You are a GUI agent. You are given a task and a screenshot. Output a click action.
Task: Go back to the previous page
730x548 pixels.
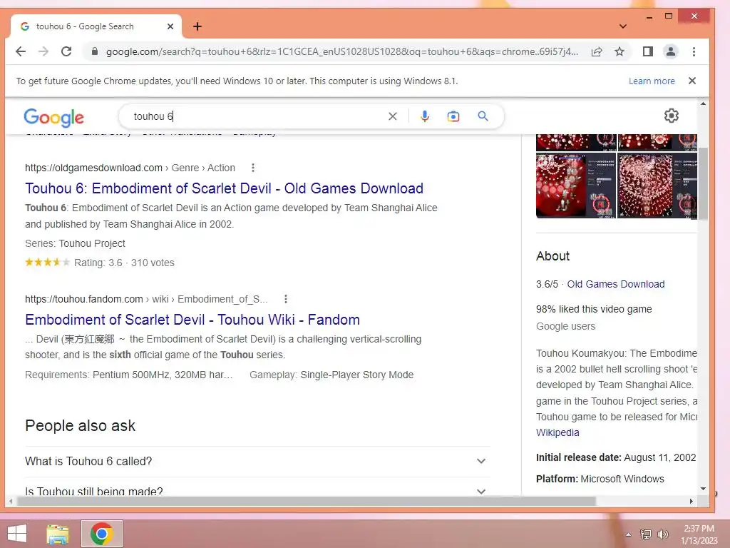(21, 51)
